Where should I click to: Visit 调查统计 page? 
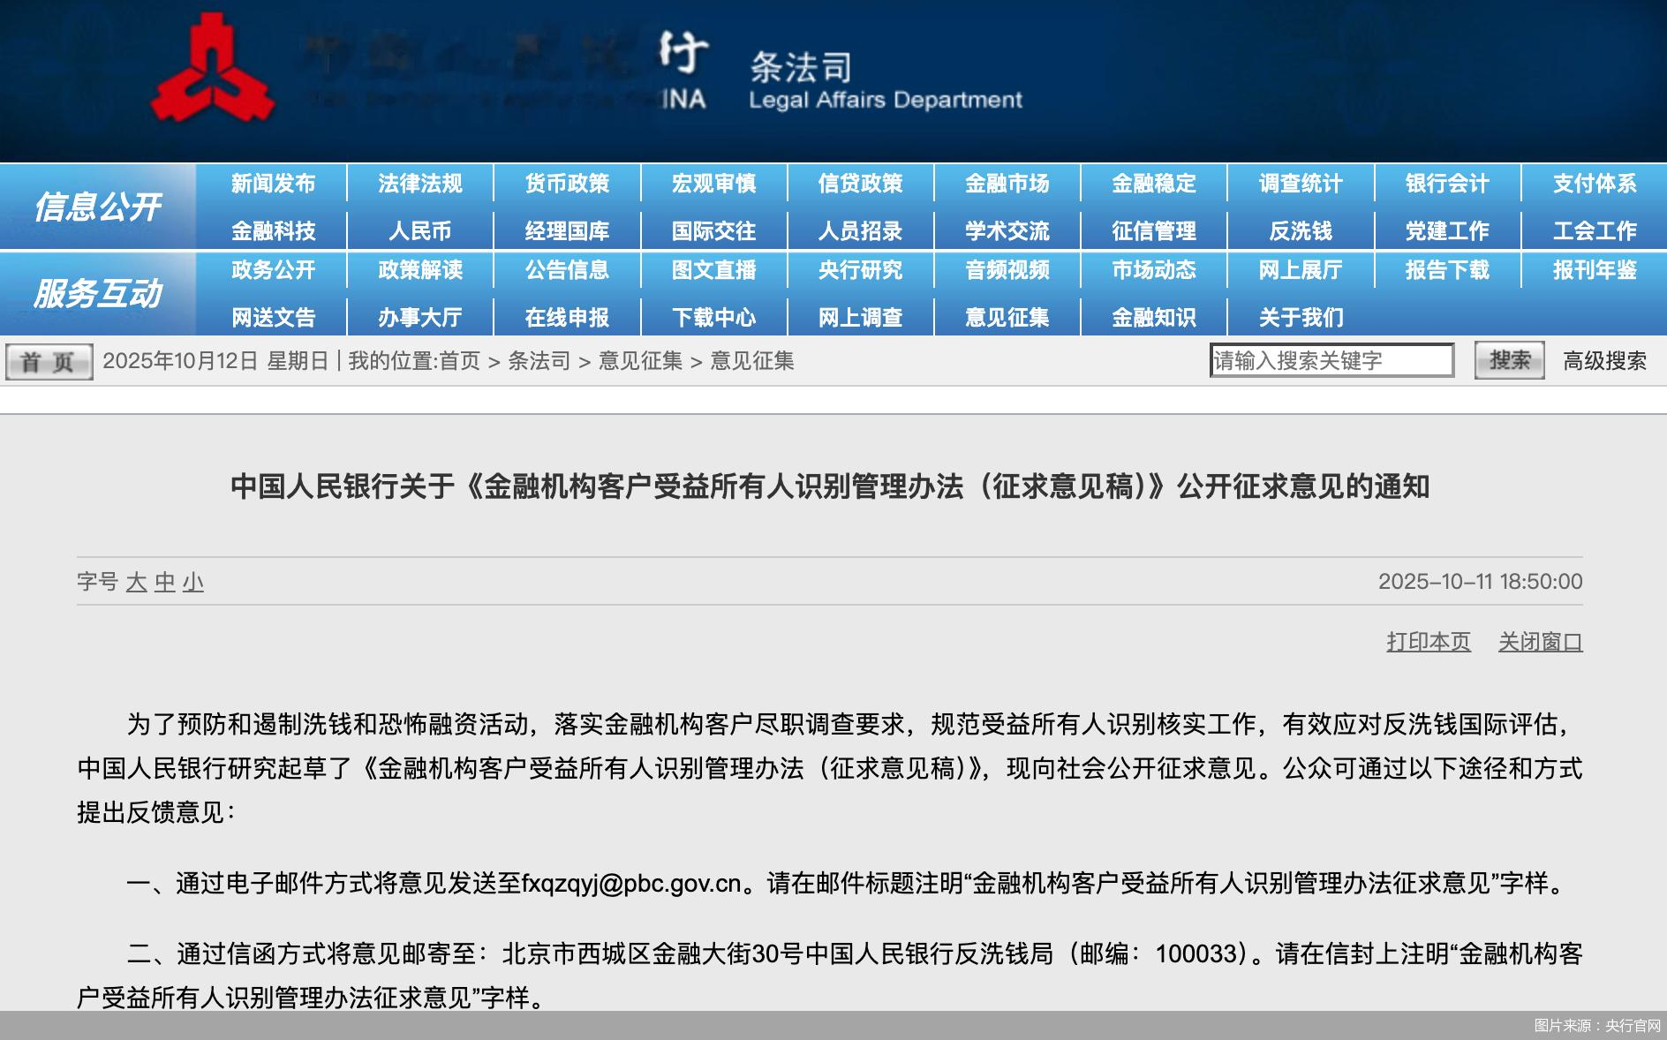coord(1301,184)
